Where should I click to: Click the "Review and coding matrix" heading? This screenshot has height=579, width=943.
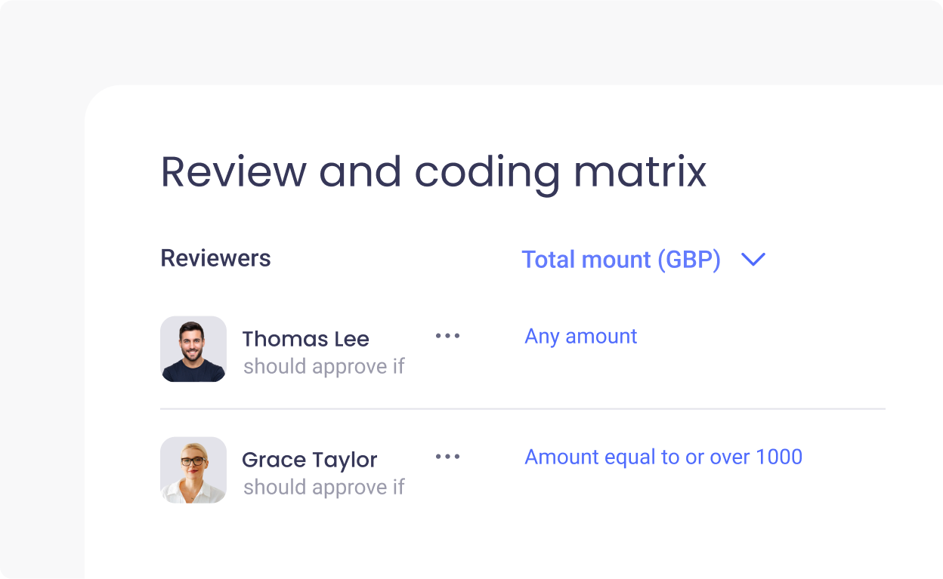(434, 172)
